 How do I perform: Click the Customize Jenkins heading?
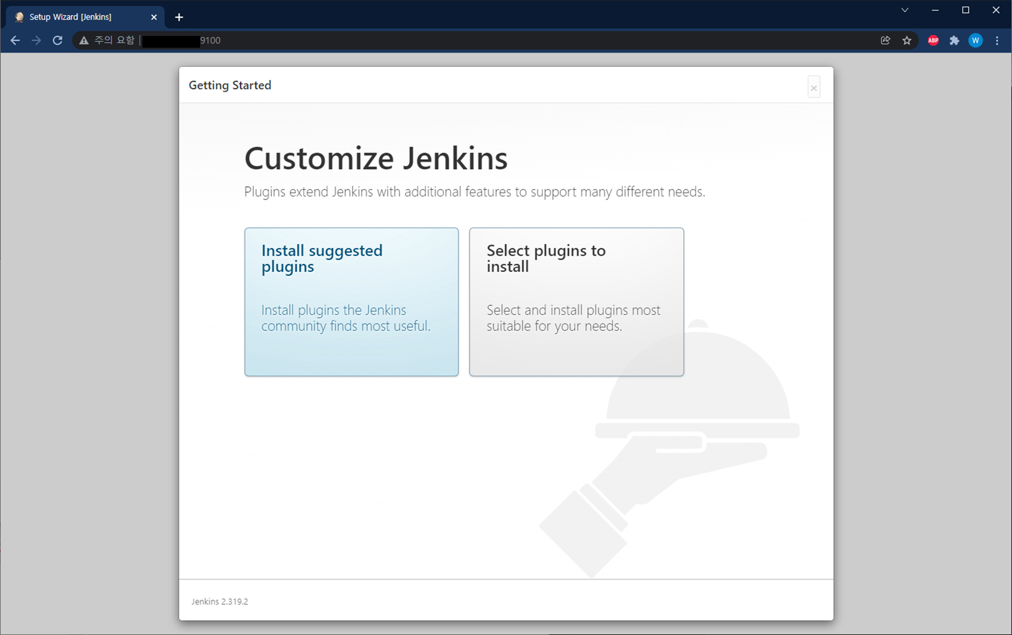pyautogui.click(x=376, y=158)
